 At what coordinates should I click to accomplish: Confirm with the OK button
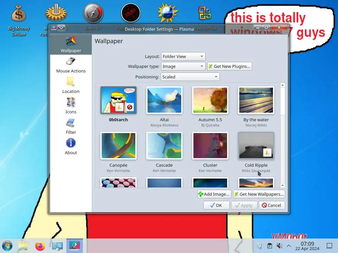click(x=216, y=205)
